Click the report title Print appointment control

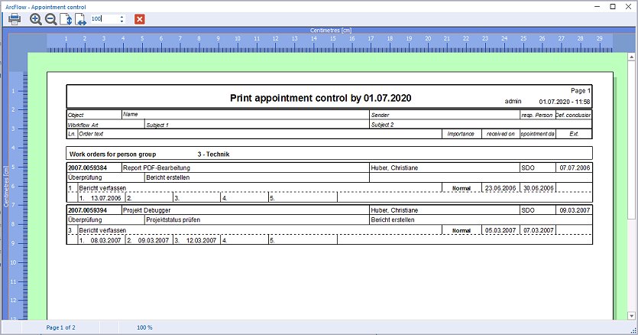click(x=321, y=98)
